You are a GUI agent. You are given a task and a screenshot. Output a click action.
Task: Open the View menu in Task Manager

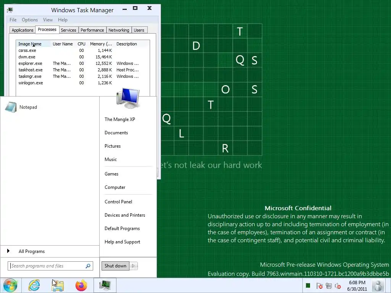coord(48,20)
